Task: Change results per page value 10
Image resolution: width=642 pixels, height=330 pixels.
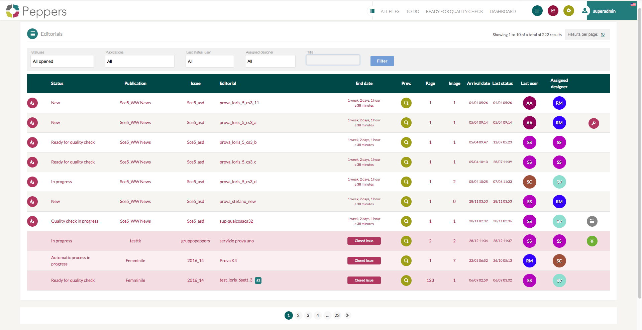Action: [x=603, y=34]
